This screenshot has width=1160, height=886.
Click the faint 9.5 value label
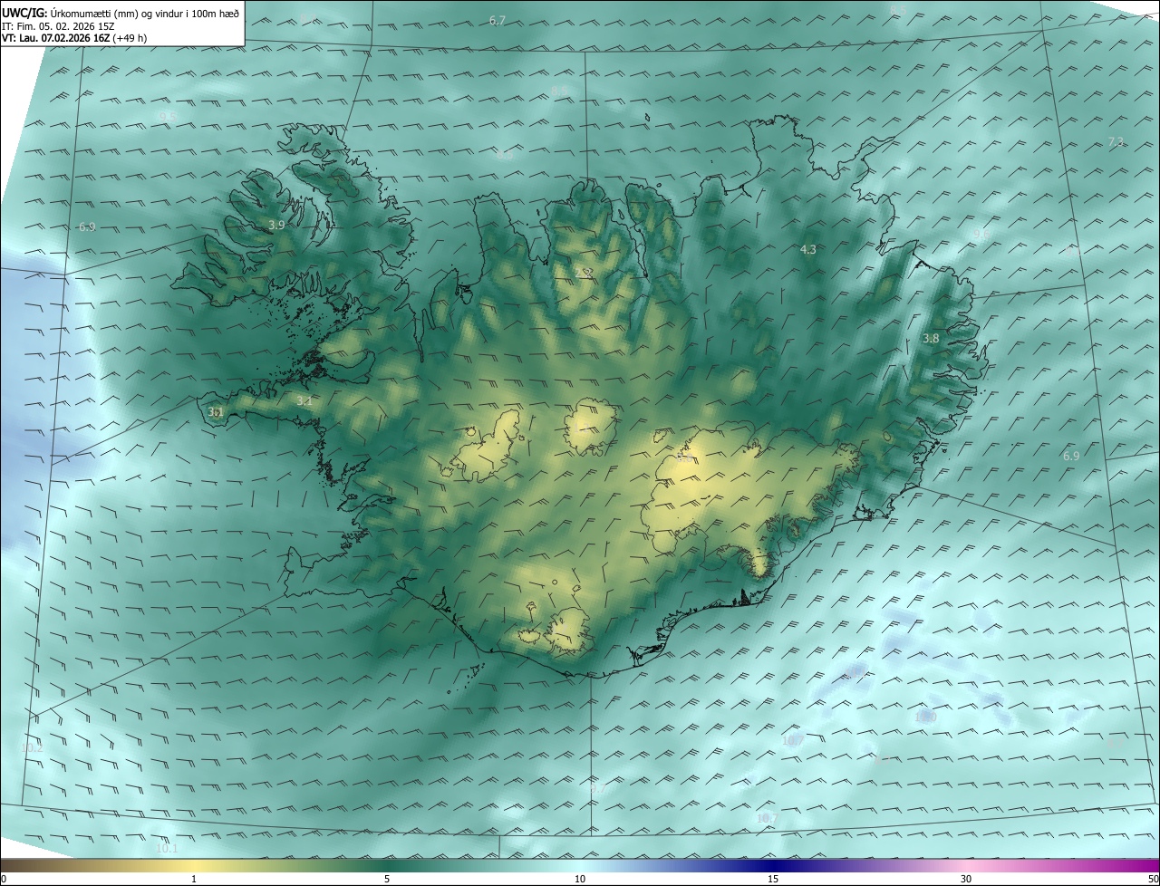(x=168, y=117)
